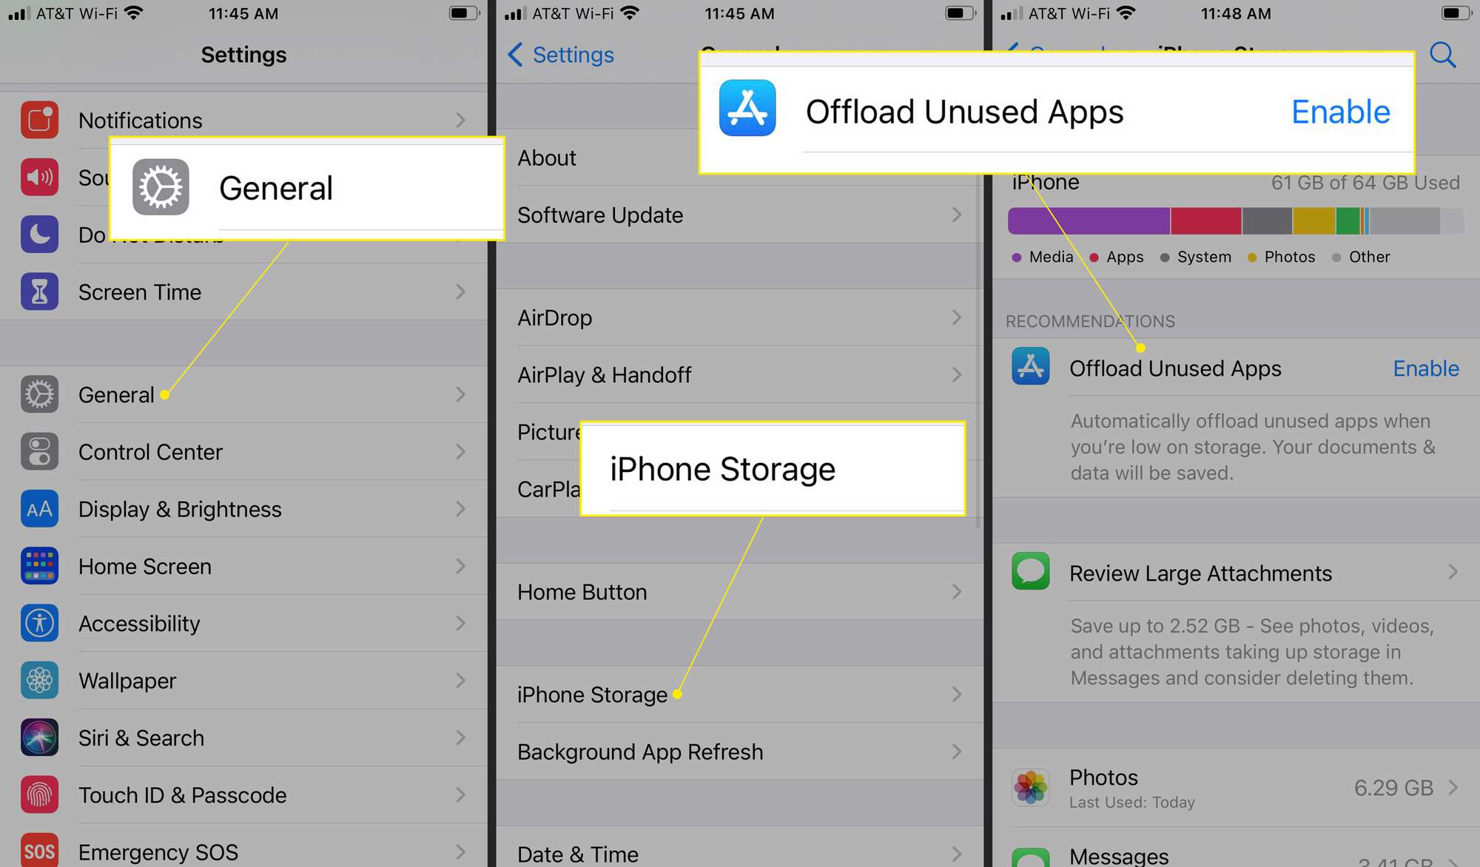
Task: Tap the App Store icon for Offload Unused Apps
Action: (x=1030, y=368)
